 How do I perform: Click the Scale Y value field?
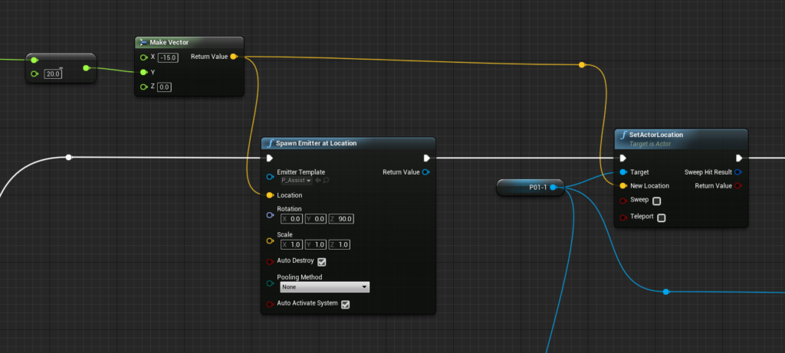pos(315,244)
